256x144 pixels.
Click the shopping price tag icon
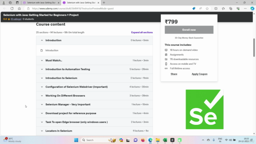click(x=194, y=8)
